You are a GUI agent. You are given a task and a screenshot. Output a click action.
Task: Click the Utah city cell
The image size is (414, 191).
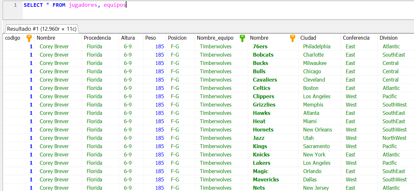(308, 138)
